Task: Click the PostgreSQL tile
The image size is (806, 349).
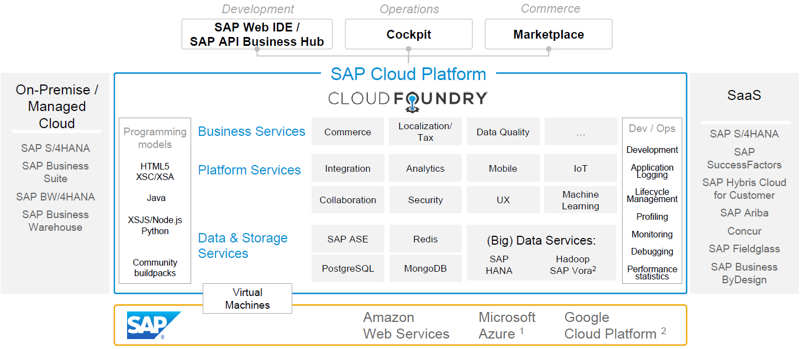Action: pos(347,268)
